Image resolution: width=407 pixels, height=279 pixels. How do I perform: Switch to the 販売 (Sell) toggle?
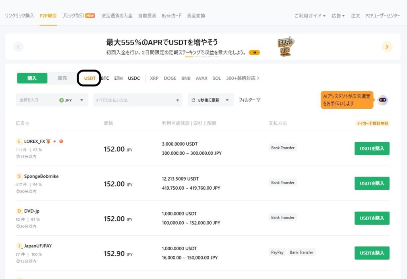point(62,78)
